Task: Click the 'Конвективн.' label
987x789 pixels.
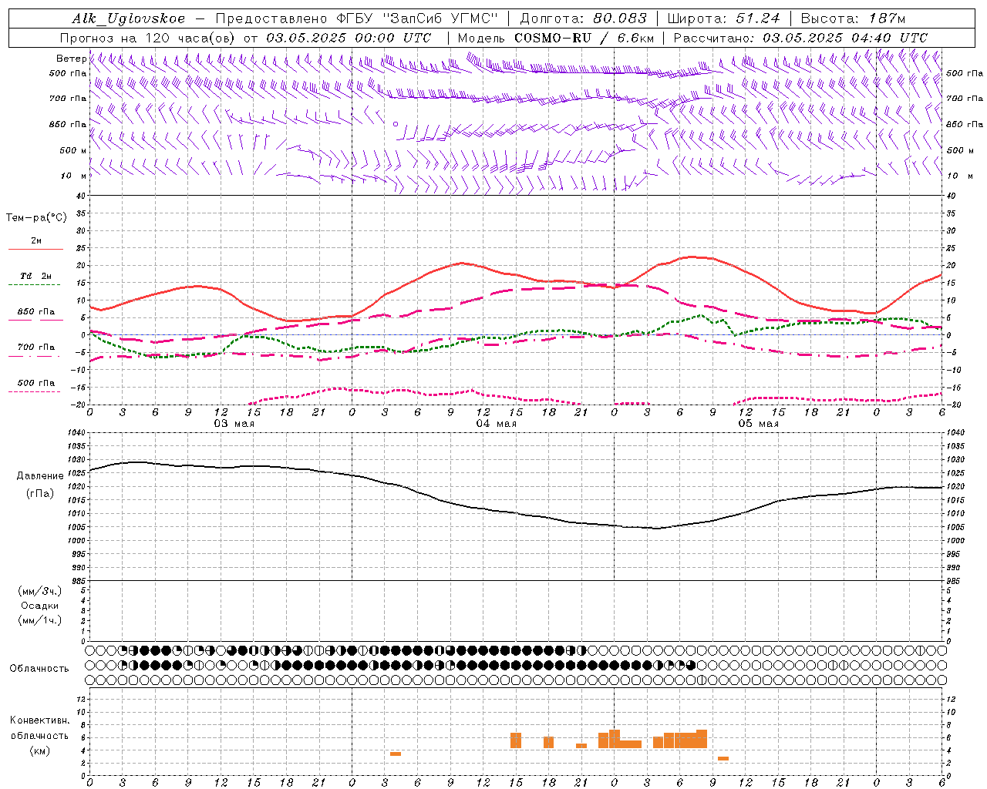Action: pos(39,720)
